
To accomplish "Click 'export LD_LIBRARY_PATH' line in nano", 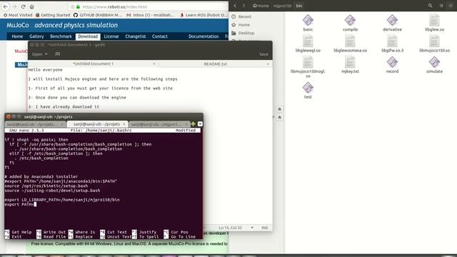I will 62,200.
